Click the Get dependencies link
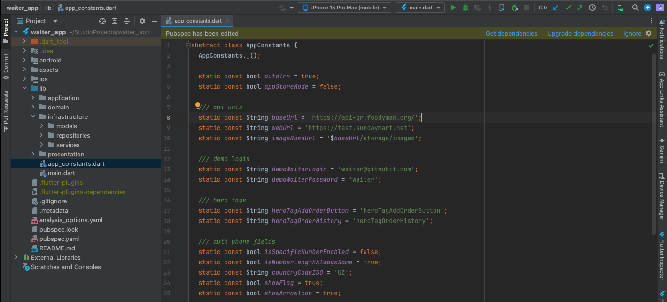Viewport: 667px width, 302px height. pyautogui.click(x=511, y=34)
